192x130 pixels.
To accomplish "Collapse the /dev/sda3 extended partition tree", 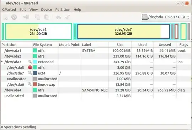I will point(2,62).
